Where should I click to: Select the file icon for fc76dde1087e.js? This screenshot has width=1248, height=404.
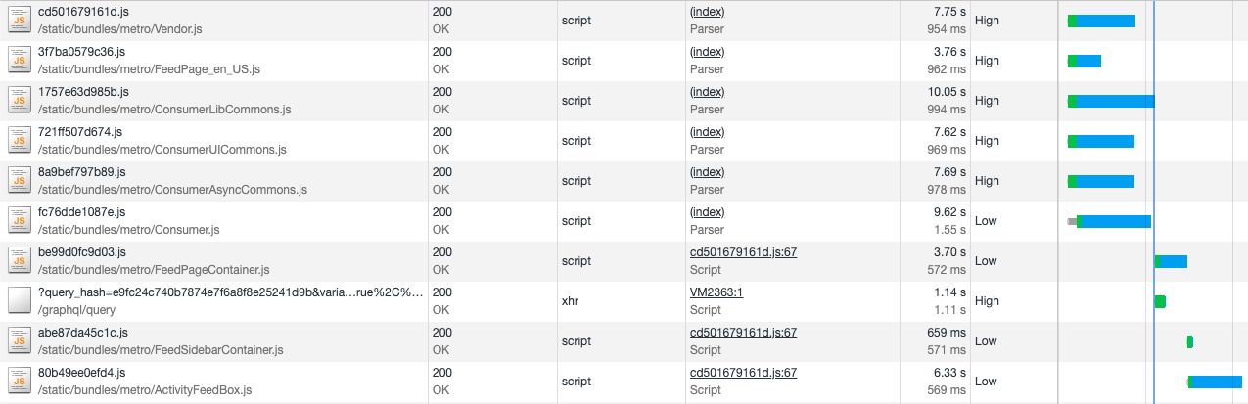[x=20, y=221]
